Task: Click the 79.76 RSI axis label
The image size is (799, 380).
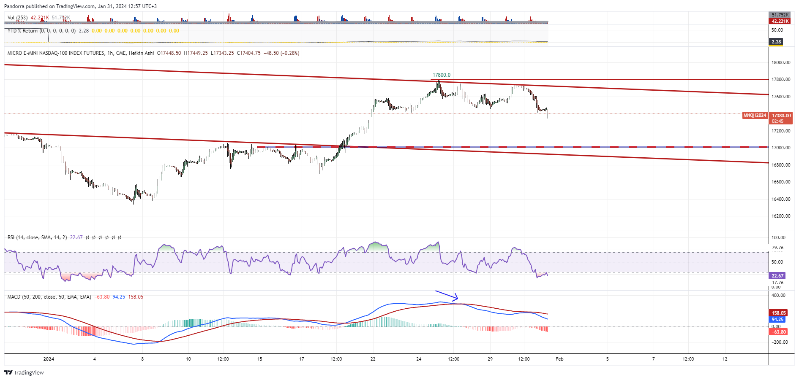Action: pos(777,248)
